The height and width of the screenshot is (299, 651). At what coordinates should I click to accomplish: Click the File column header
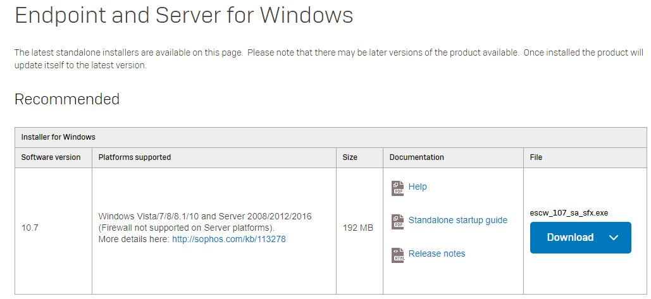click(x=536, y=157)
